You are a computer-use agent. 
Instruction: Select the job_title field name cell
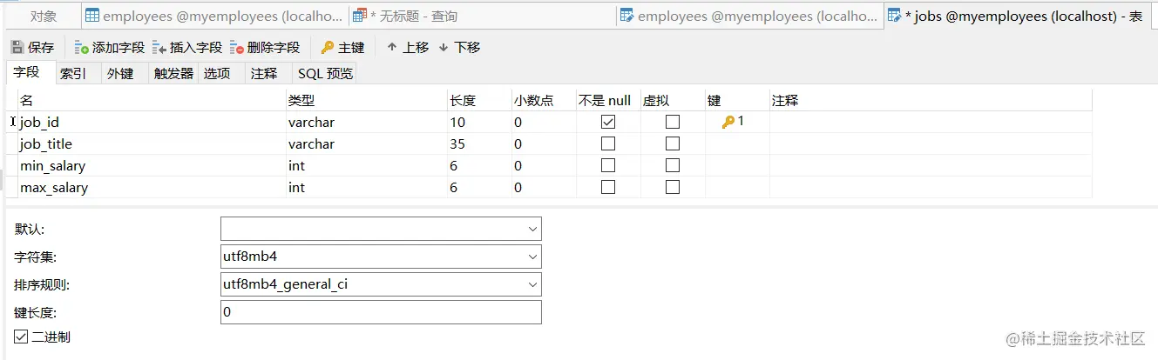click(152, 144)
